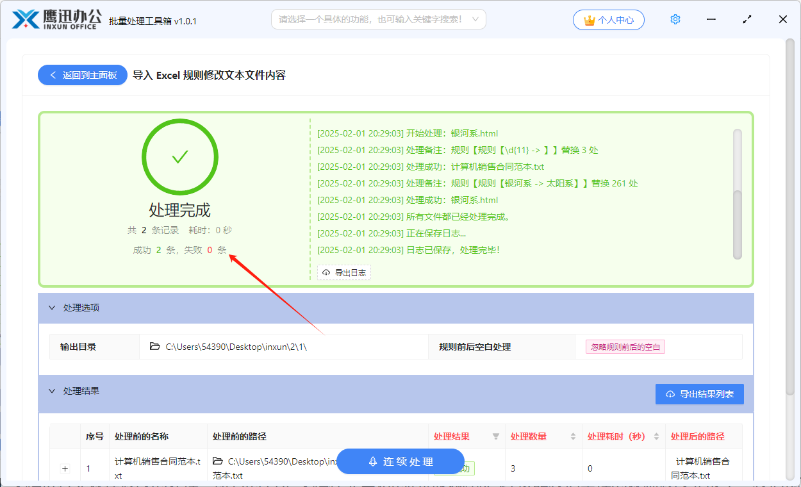Click 返回到主面板 to go back
Viewport: 801px width, 487px height.
(82, 75)
